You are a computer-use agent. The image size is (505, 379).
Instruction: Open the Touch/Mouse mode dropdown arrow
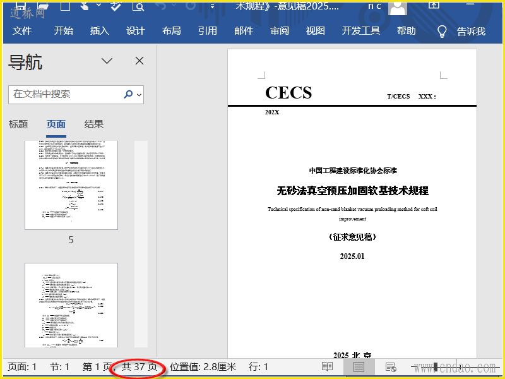[99, 5]
